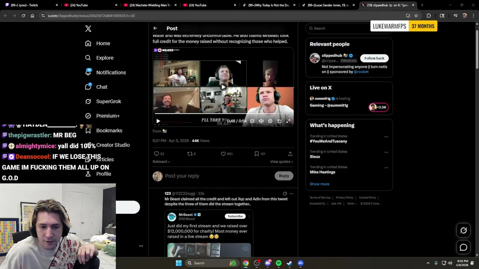The height and width of the screenshot is (269, 479).
Task: Open Home in the X sidebar
Action: click(x=98, y=43)
